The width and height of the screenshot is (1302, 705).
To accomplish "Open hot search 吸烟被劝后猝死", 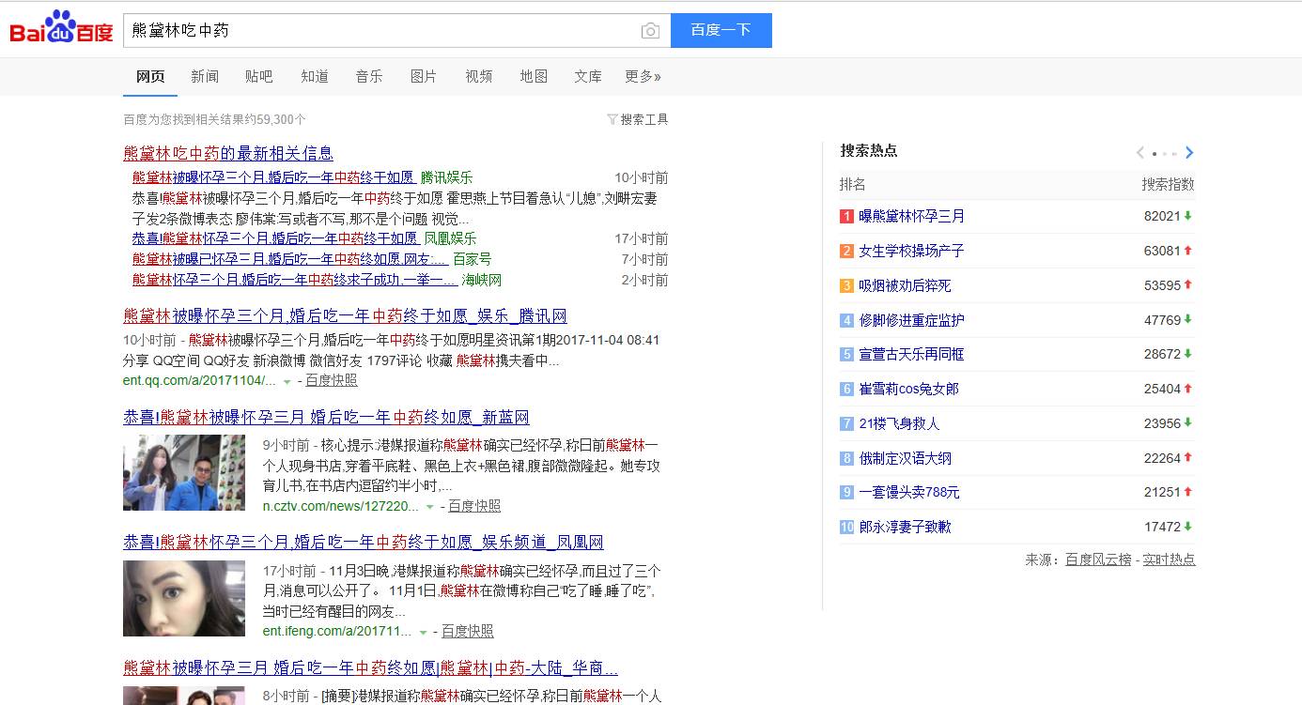I will point(905,286).
